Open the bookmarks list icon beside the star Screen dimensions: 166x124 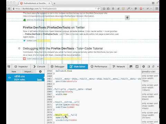[108, 9]
